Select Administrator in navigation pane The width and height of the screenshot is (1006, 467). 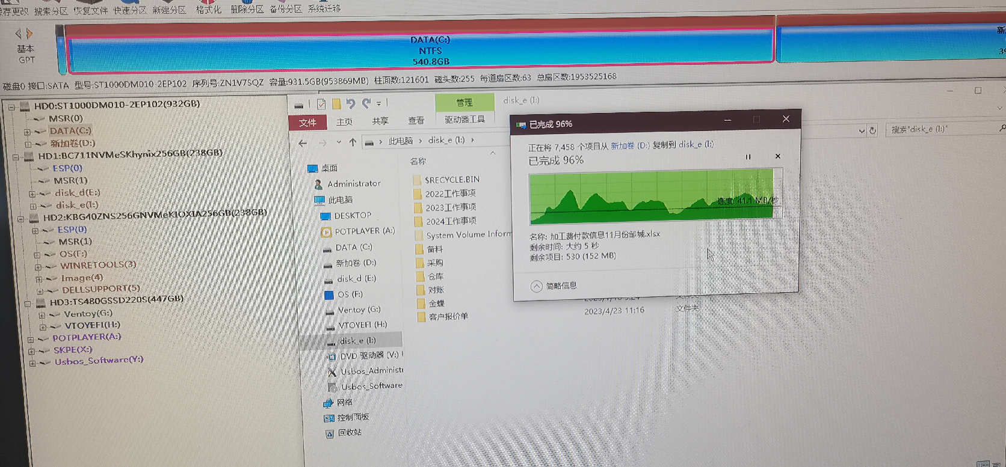point(354,183)
